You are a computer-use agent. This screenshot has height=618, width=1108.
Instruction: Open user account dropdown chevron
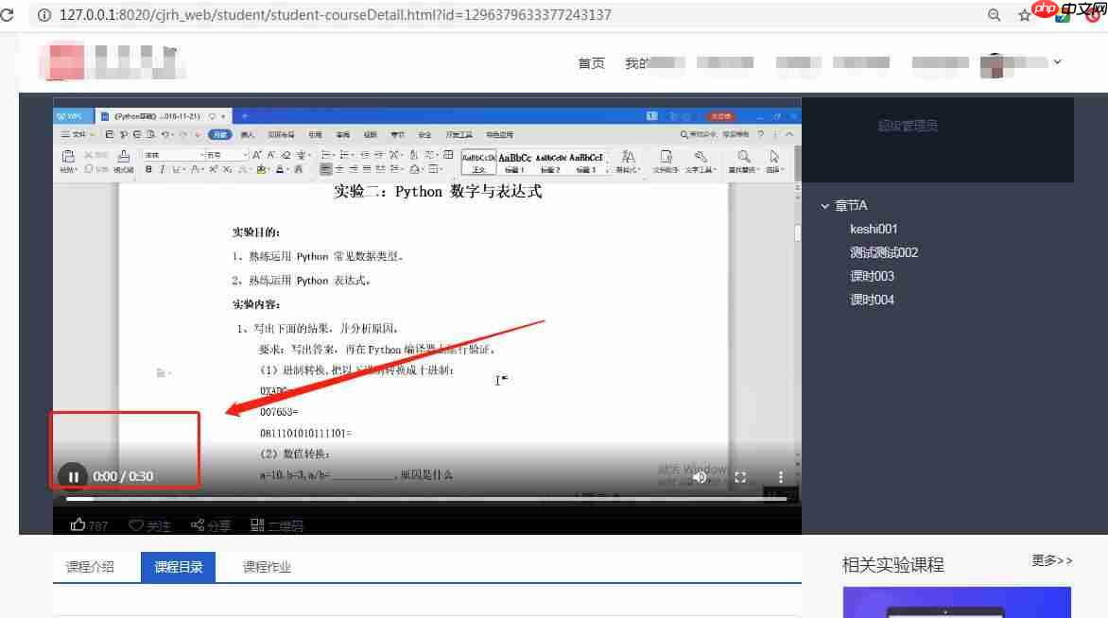click(1057, 62)
